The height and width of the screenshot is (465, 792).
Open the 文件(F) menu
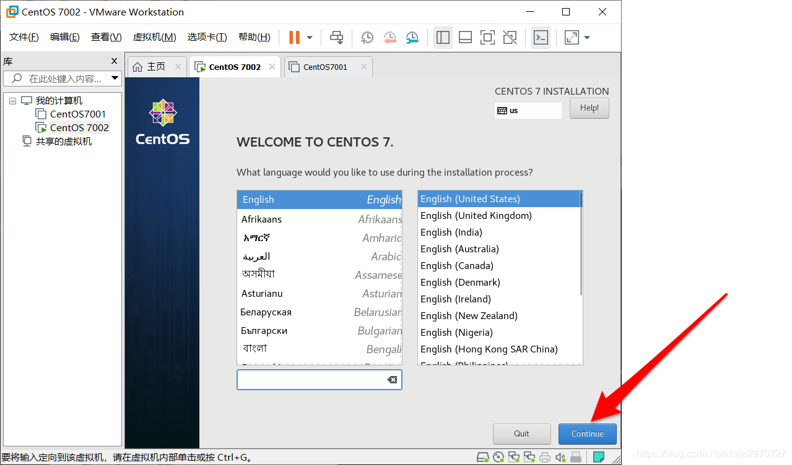point(24,37)
